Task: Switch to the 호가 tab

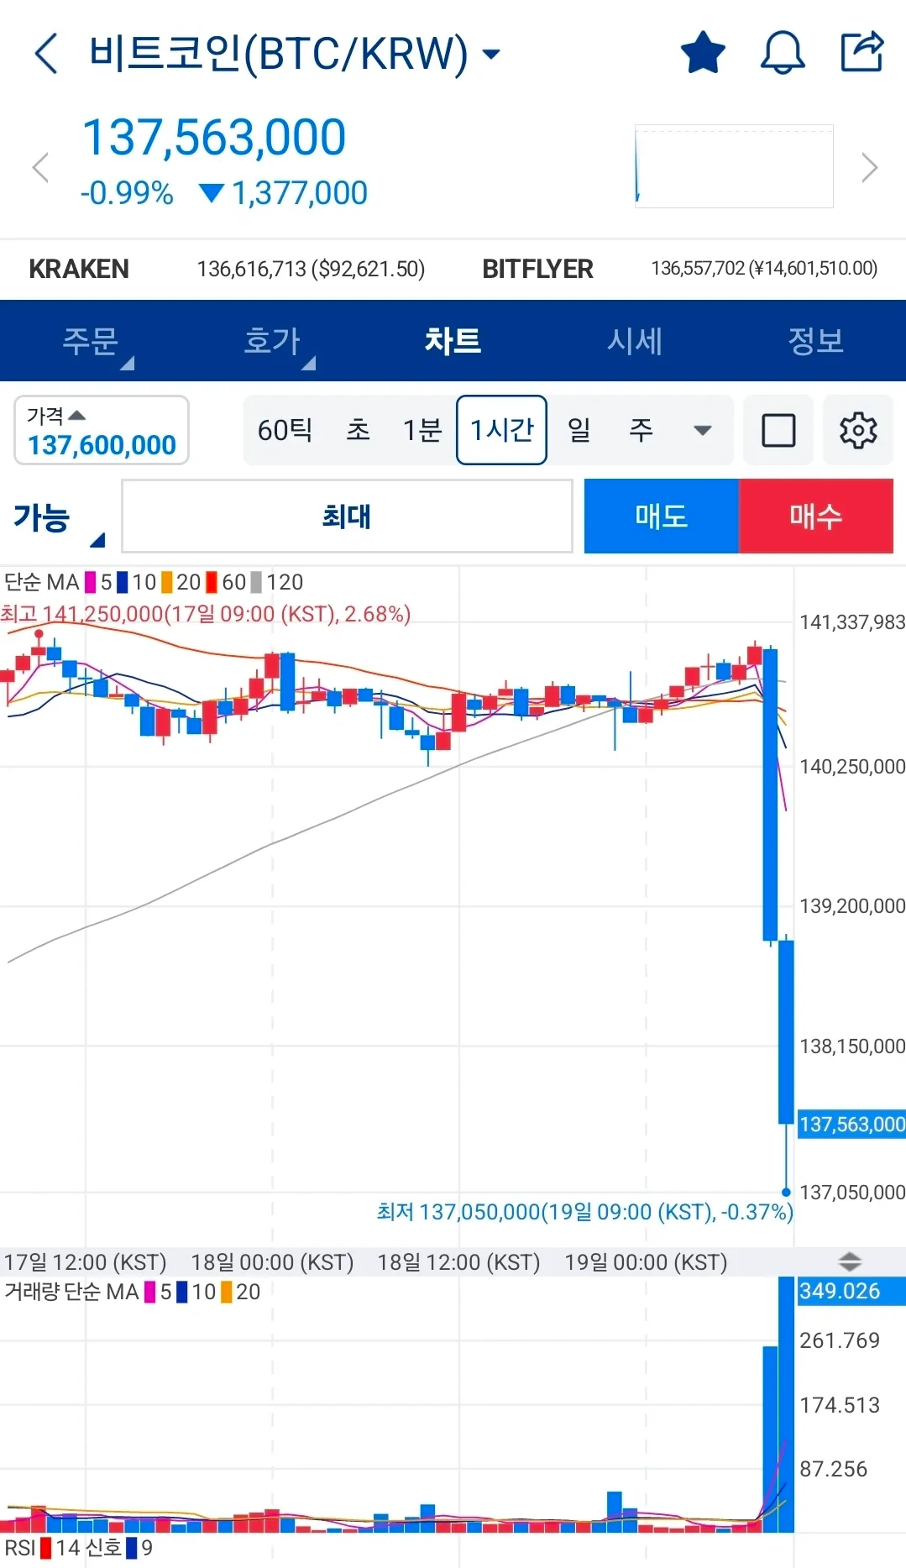Action: (x=272, y=341)
